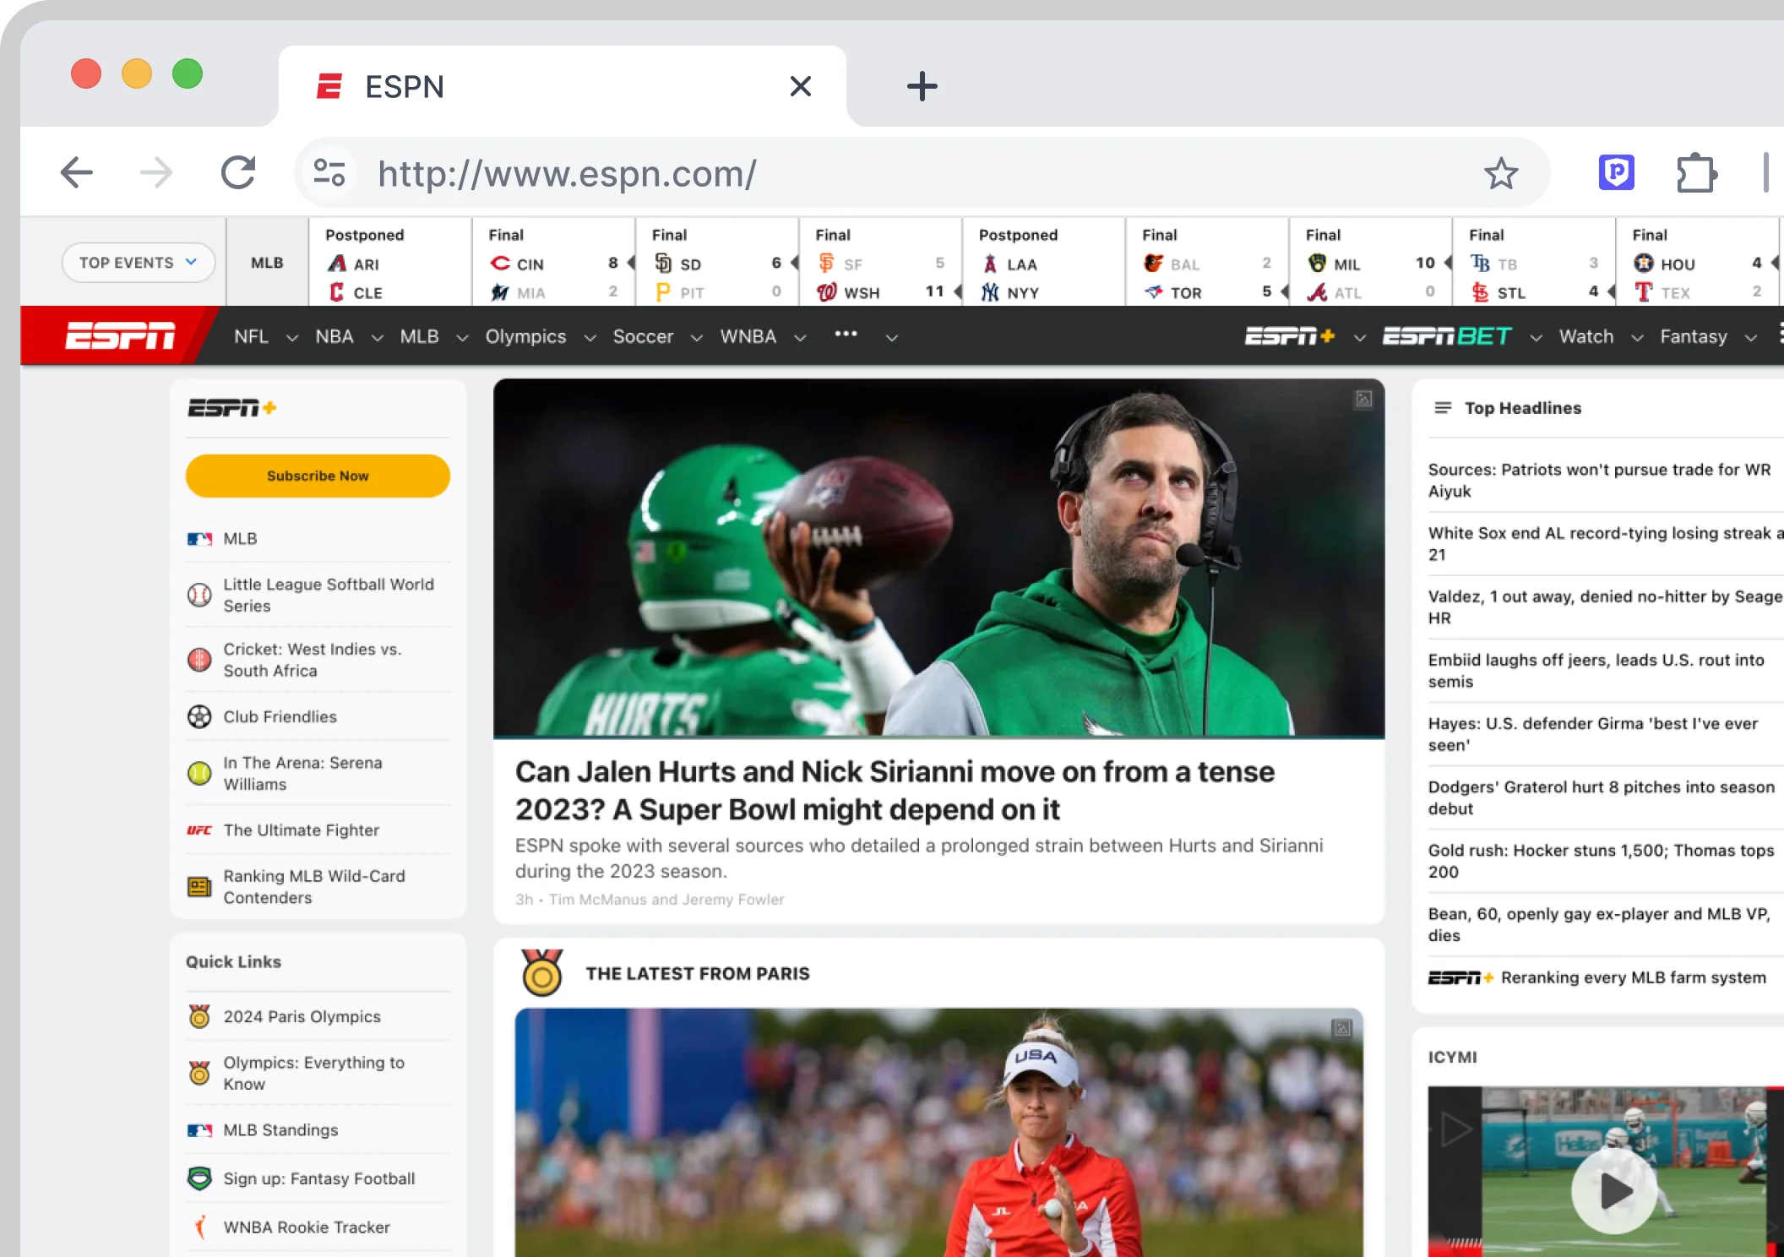The width and height of the screenshot is (1784, 1257).
Task: Expand the WNBA menu chevron
Action: (800, 338)
